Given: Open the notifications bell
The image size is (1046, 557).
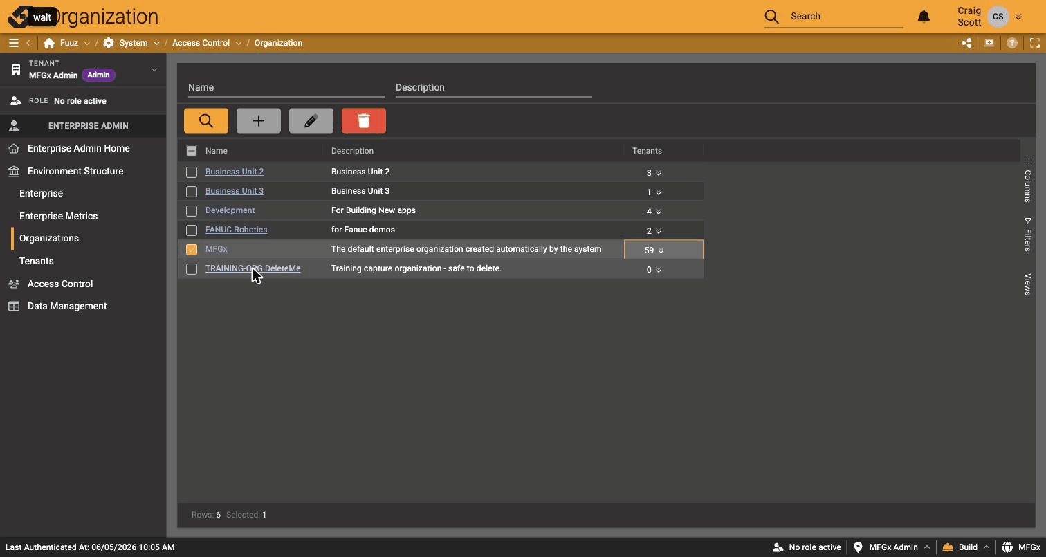Looking at the screenshot, I should tap(924, 16).
